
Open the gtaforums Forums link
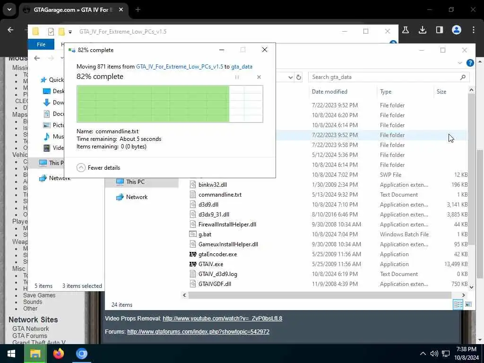tap(198, 332)
